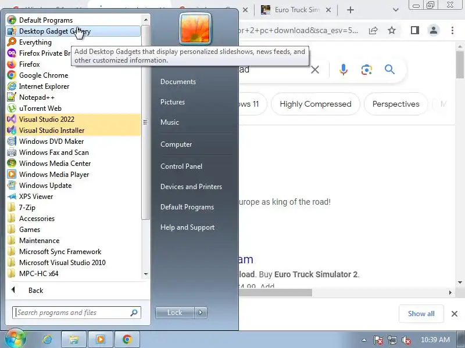Open uTorrent Web
Viewport: 465px width, 348px height.
(73, 108)
